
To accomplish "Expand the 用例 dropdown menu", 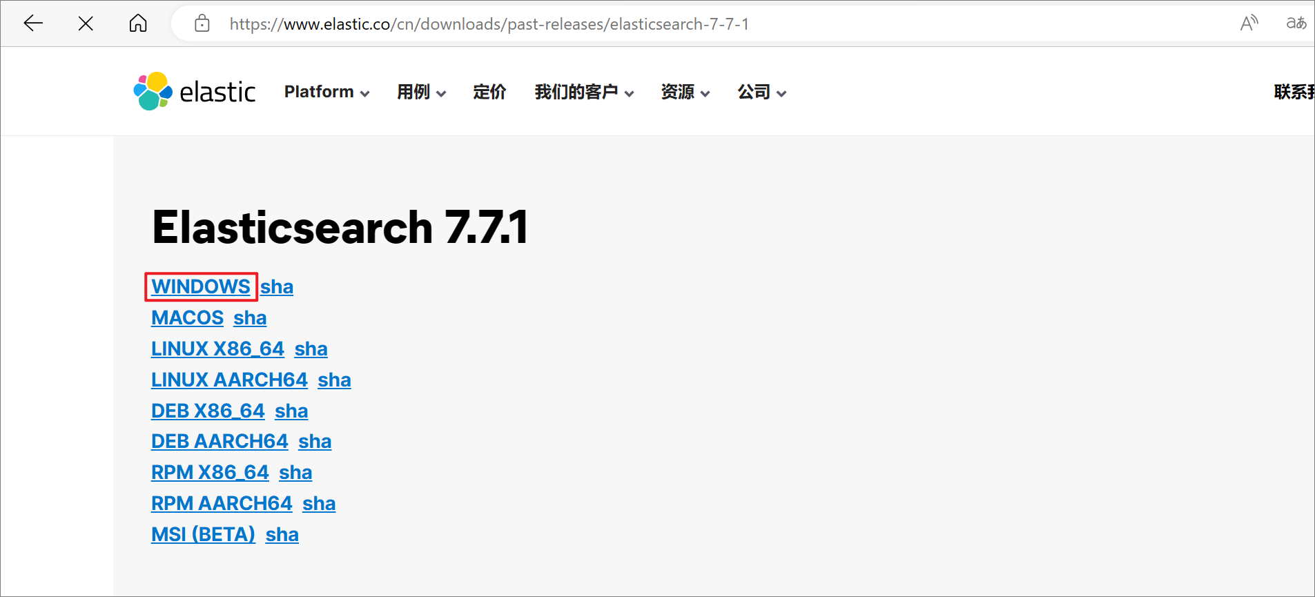I will click(421, 92).
